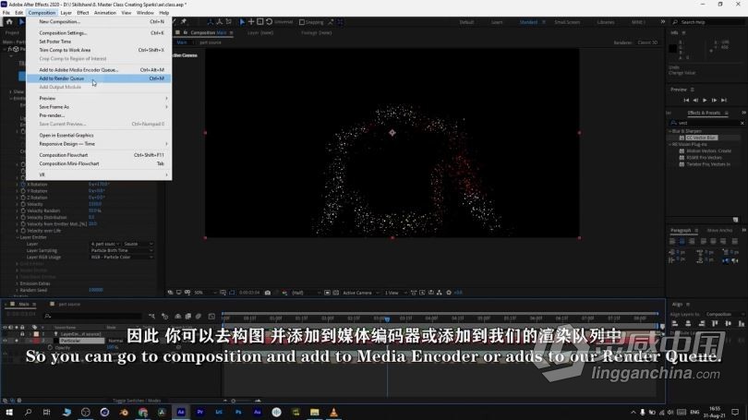Click the Home icon in toolbar

tap(9, 22)
